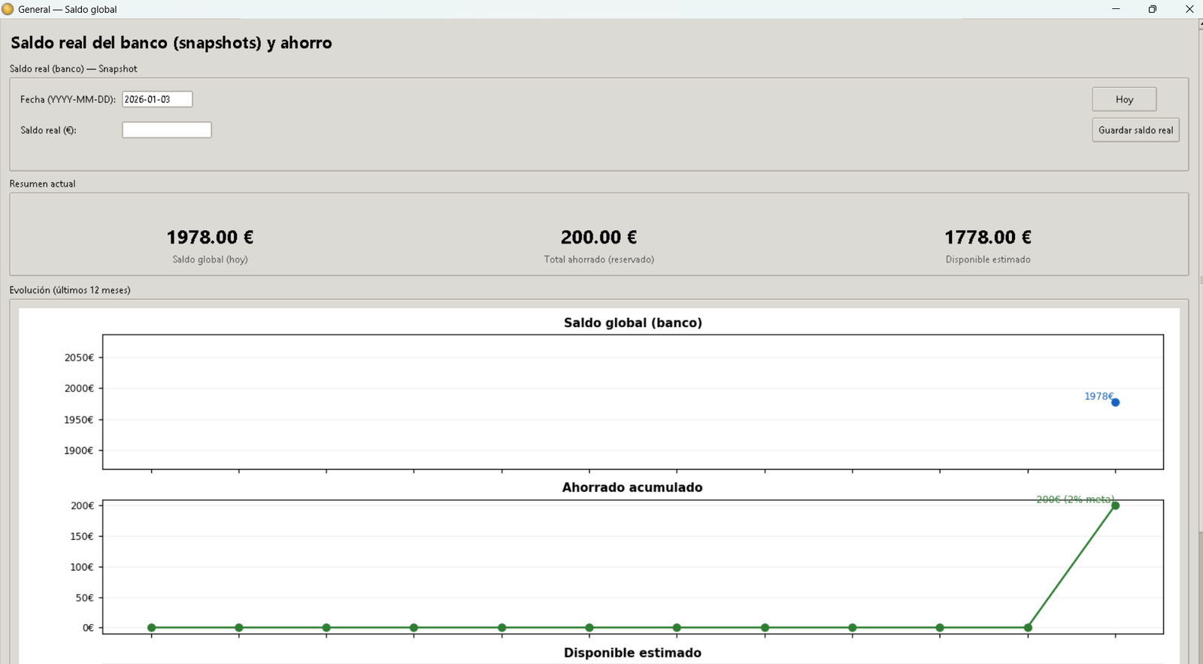
Task: Focus the Fecha date input field
Action: [157, 99]
